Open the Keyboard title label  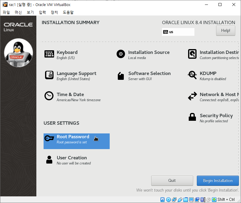pyautogui.click(x=67, y=52)
